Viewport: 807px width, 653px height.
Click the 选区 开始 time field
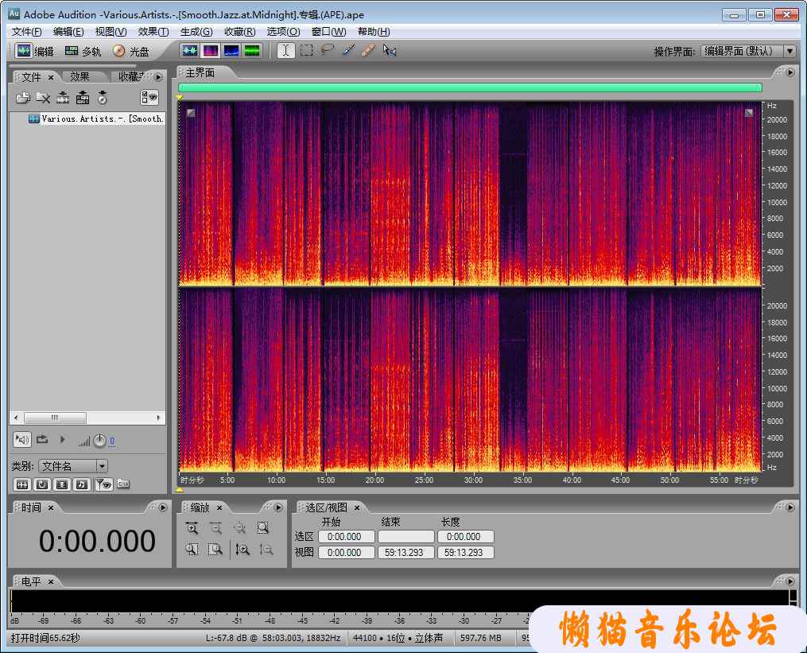tap(347, 537)
